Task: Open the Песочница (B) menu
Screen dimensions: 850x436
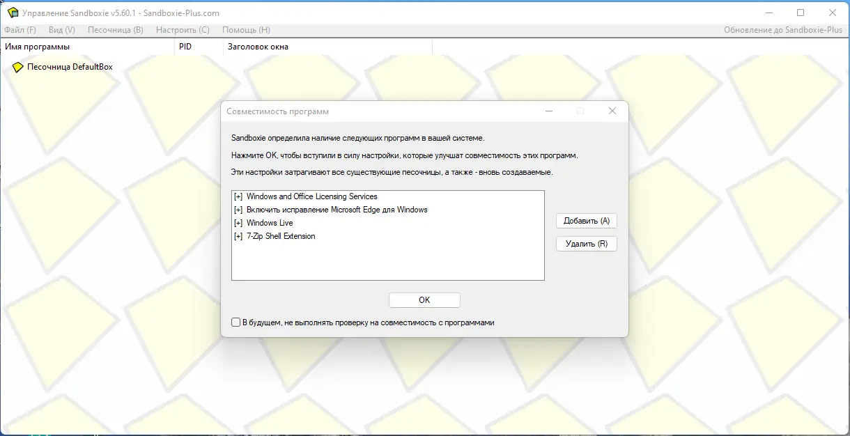Action: [116, 30]
